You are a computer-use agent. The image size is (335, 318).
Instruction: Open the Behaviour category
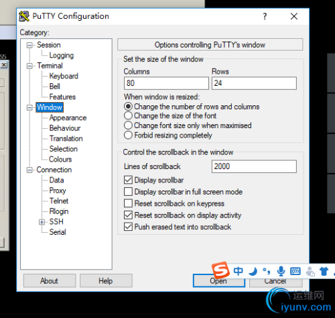65,128
